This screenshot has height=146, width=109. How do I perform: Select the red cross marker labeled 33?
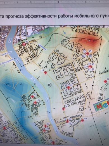click(32, 97)
